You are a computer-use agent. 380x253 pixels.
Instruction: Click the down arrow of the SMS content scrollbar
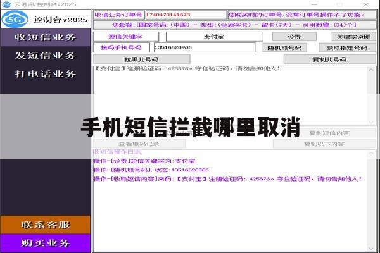pos(371,122)
